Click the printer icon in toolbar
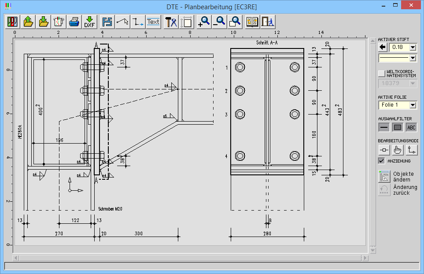424x274 pixels. tap(74, 22)
